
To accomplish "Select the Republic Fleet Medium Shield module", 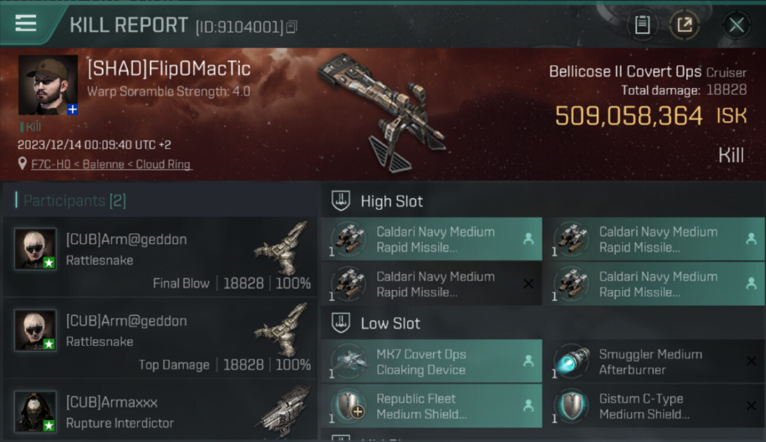I will (x=431, y=406).
